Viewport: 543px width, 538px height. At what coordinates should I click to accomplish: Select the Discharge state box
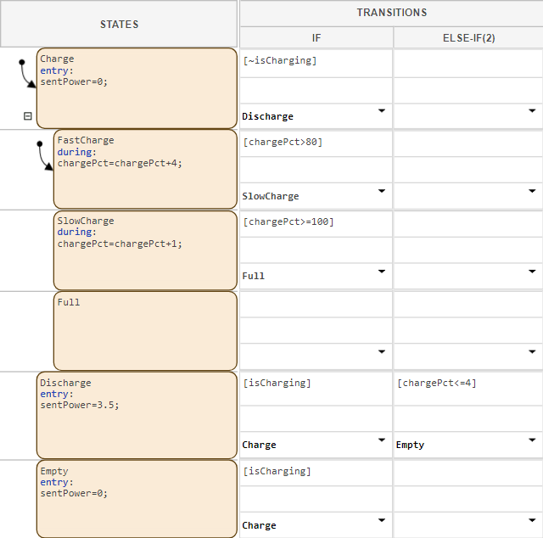(x=136, y=416)
